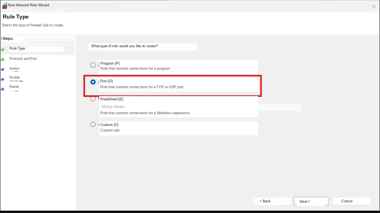Click the Back button
This screenshot has height=213, width=380.
click(271, 201)
